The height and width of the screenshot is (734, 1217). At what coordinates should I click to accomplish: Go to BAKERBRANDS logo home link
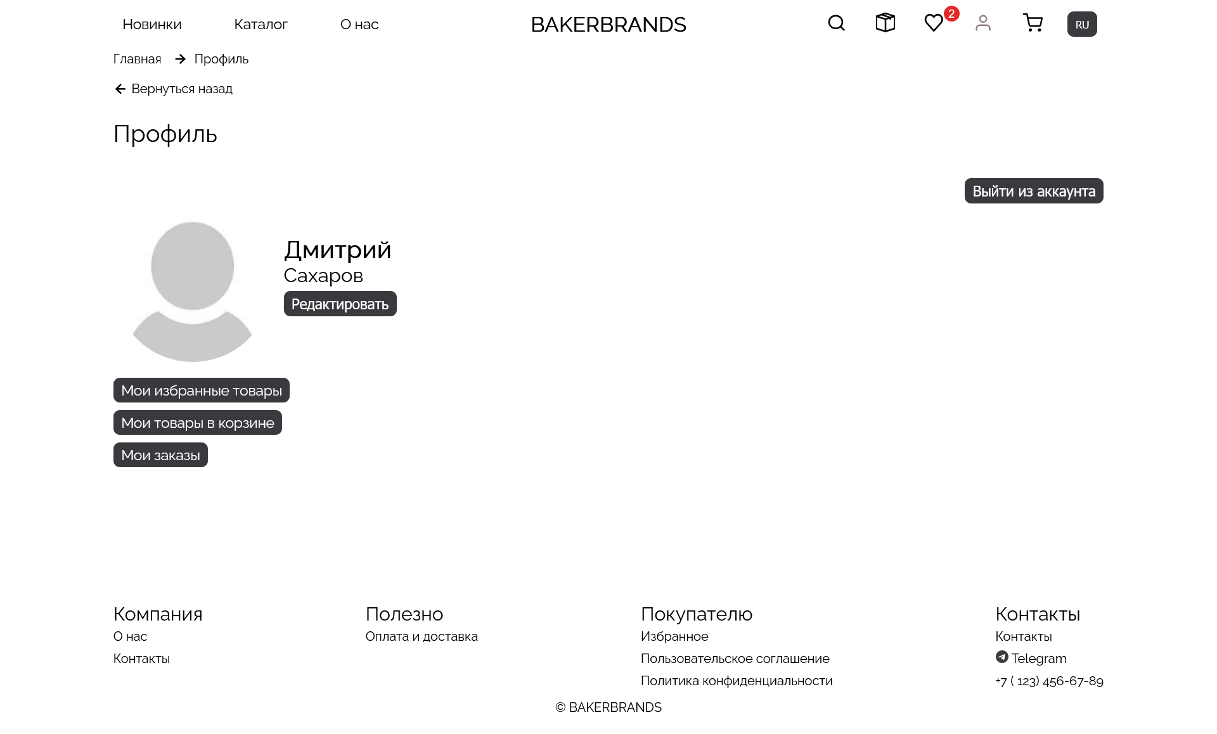pyautogui.click(x=608, y=24)
